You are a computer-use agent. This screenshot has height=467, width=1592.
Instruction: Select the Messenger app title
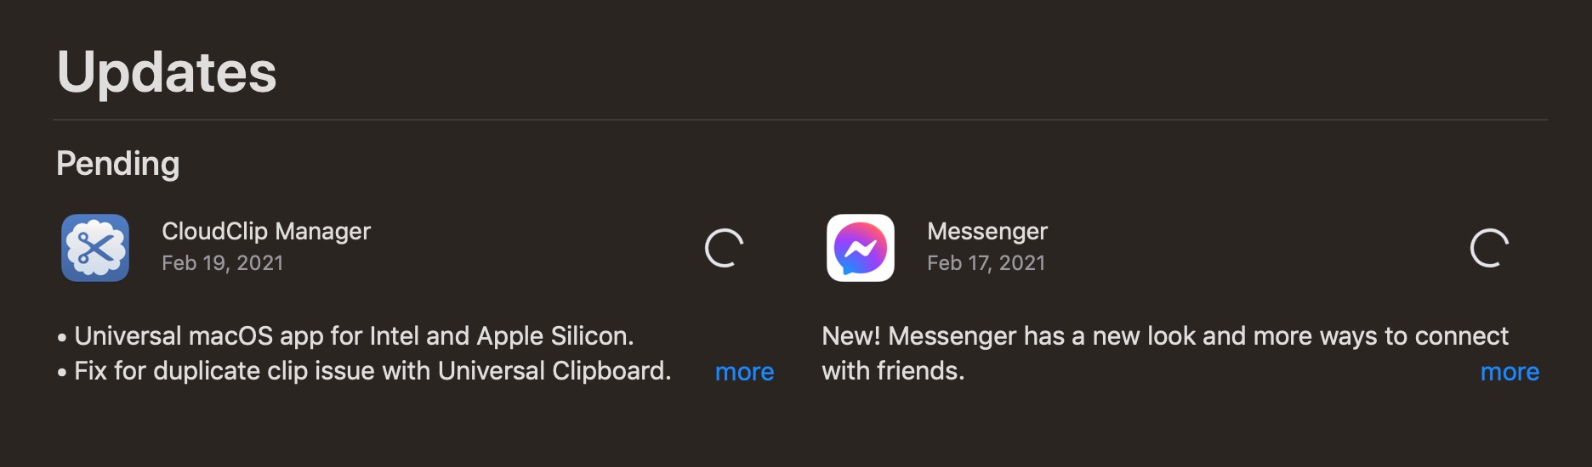(987, 231)
